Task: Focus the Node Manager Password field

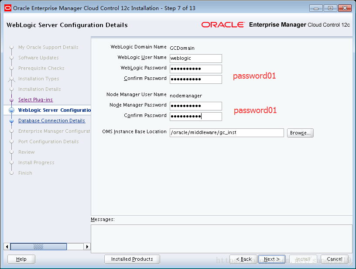Action: (x=196, y=106)
